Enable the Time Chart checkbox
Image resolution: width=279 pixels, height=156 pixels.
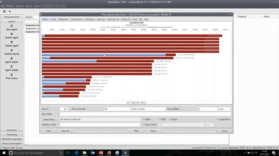[144, 124]
